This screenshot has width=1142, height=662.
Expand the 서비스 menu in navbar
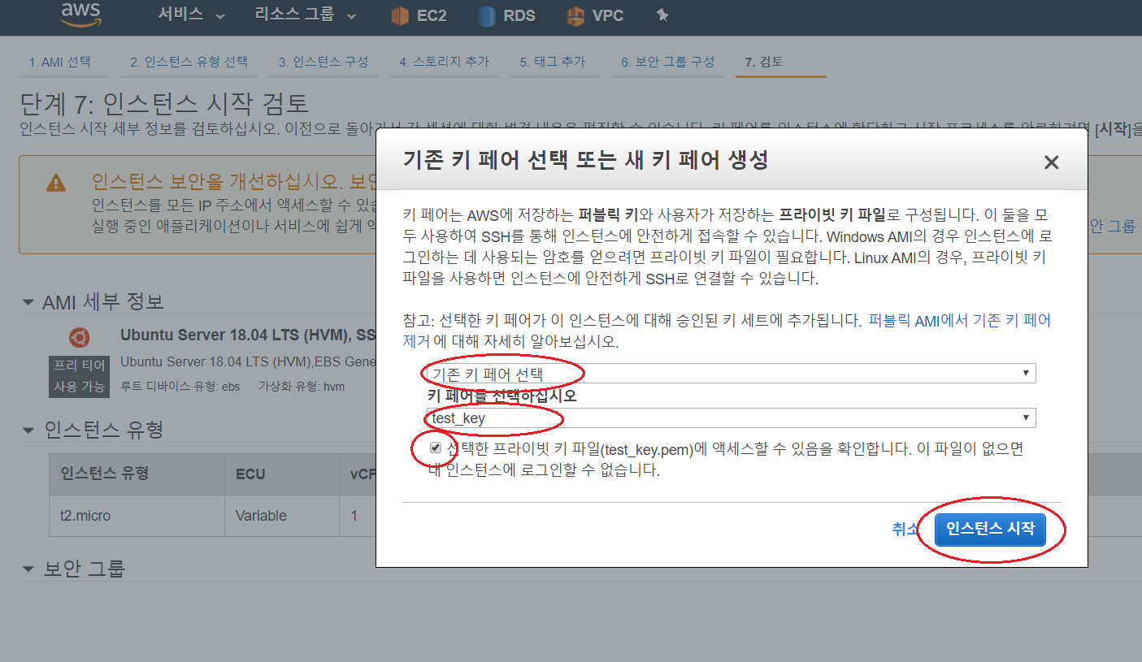[x=191, y=15]
